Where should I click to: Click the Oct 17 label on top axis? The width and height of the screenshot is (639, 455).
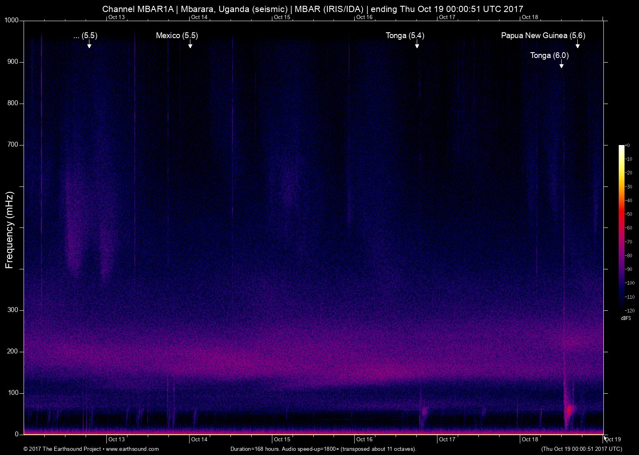pyautogui.click(x=447, y=17)
